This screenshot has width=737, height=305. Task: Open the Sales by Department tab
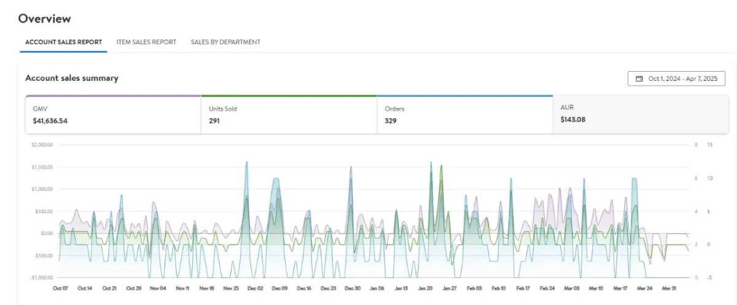(225, 42)
